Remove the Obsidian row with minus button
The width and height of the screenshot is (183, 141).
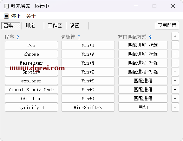[175, 99]
